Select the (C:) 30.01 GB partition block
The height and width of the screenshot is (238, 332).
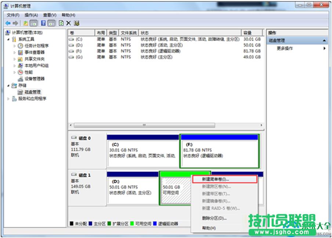pyautogui.click(x=143, y=151)
